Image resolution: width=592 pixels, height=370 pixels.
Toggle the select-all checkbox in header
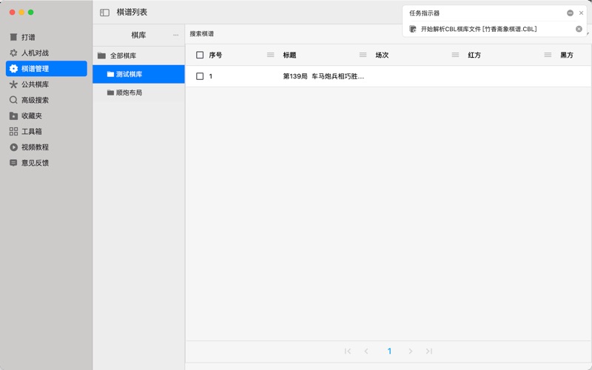pos(200,55)
